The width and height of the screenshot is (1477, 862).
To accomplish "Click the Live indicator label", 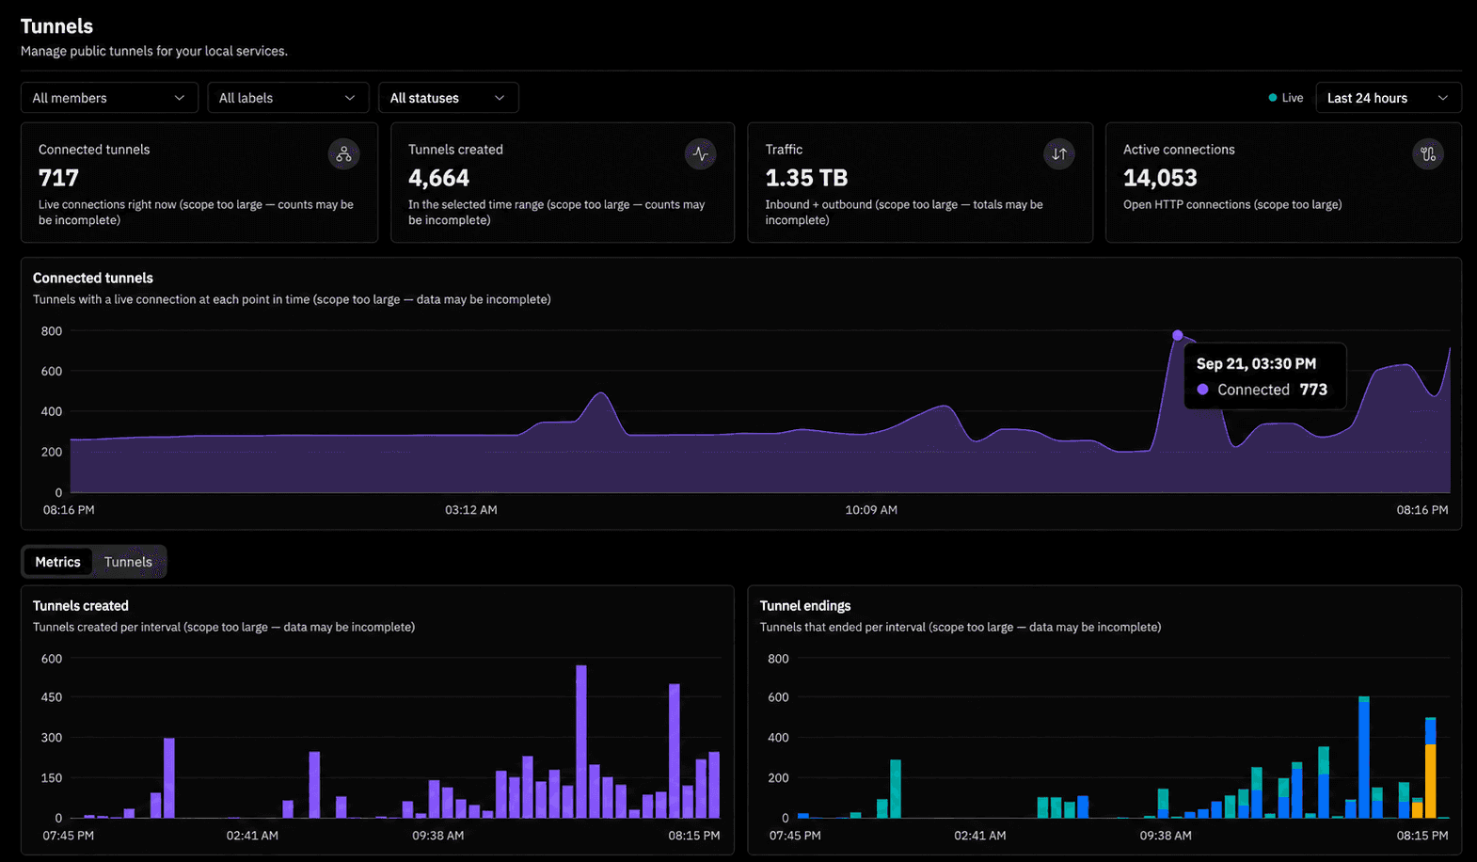I will click(x=1293, y=98).
